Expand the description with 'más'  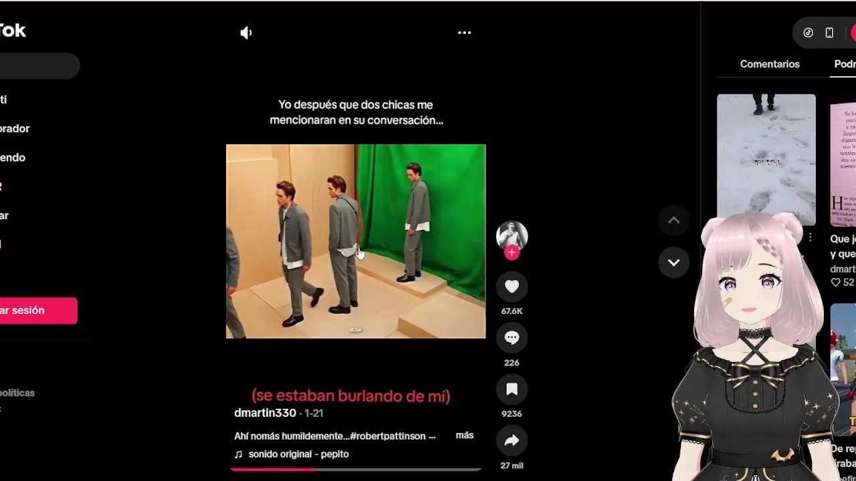coord(465,435)
